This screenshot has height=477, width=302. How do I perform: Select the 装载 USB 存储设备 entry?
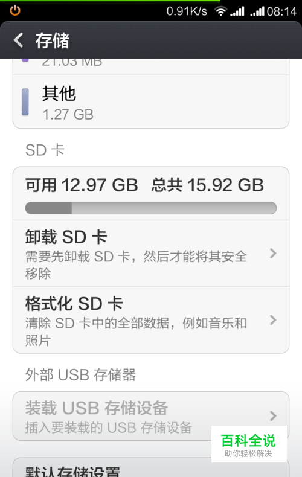151,416
